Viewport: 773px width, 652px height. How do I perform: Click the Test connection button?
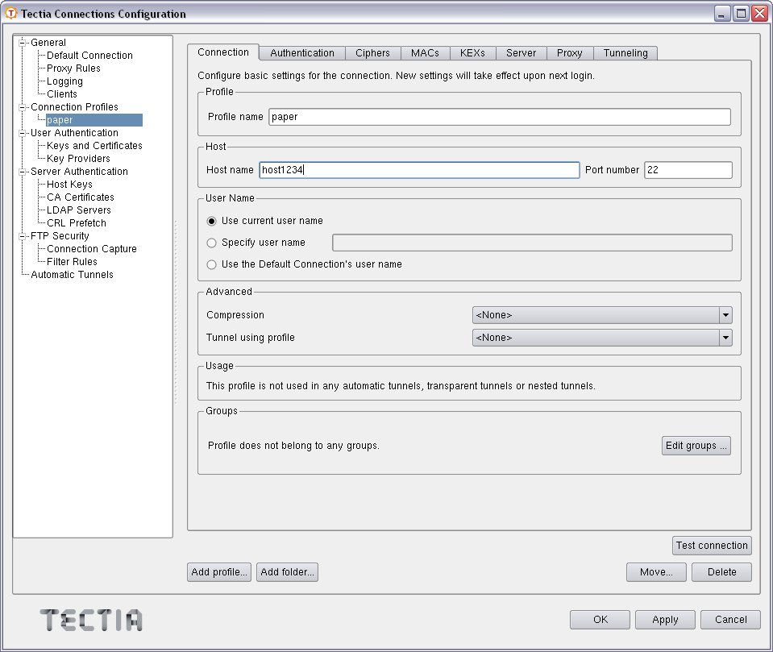click(712, 546)
